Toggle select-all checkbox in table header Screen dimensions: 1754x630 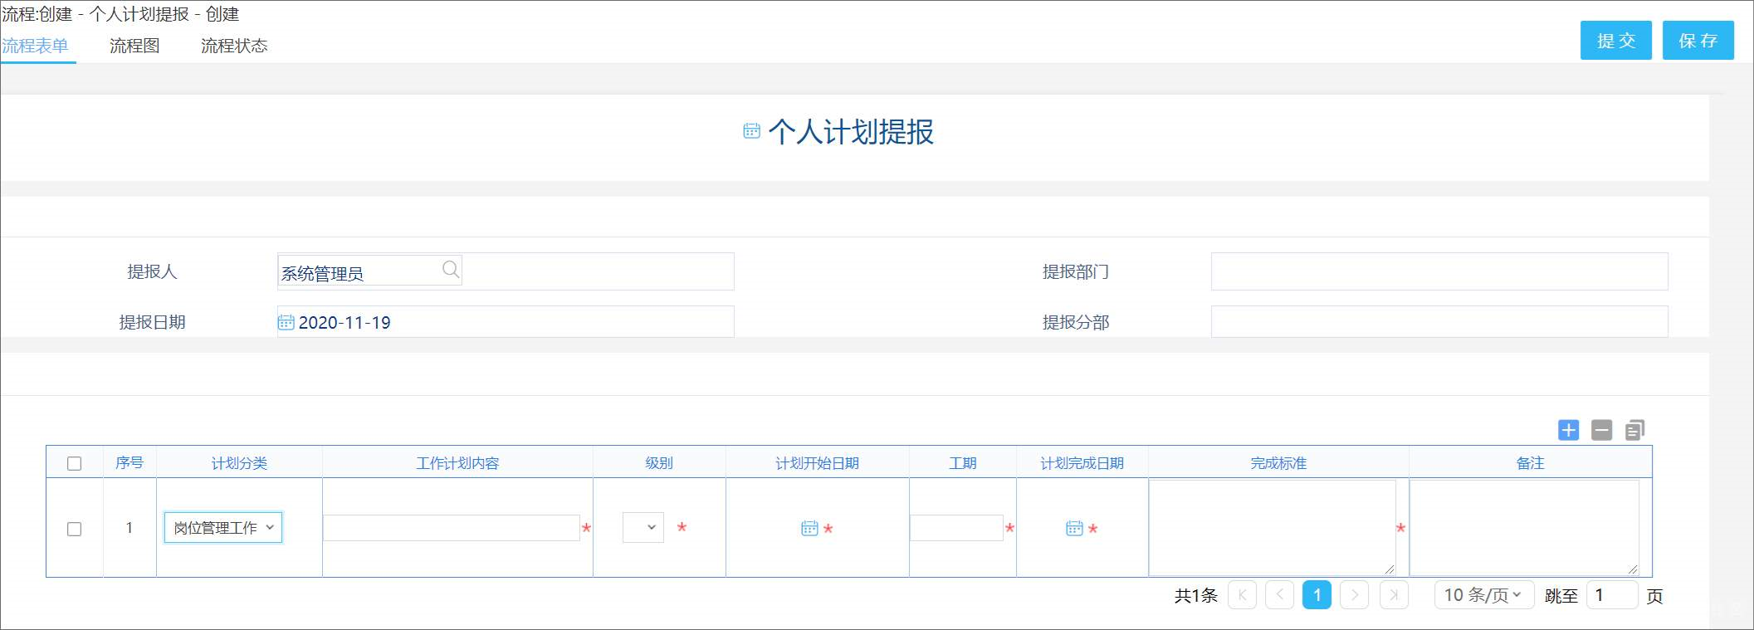(x=74, y=463)
